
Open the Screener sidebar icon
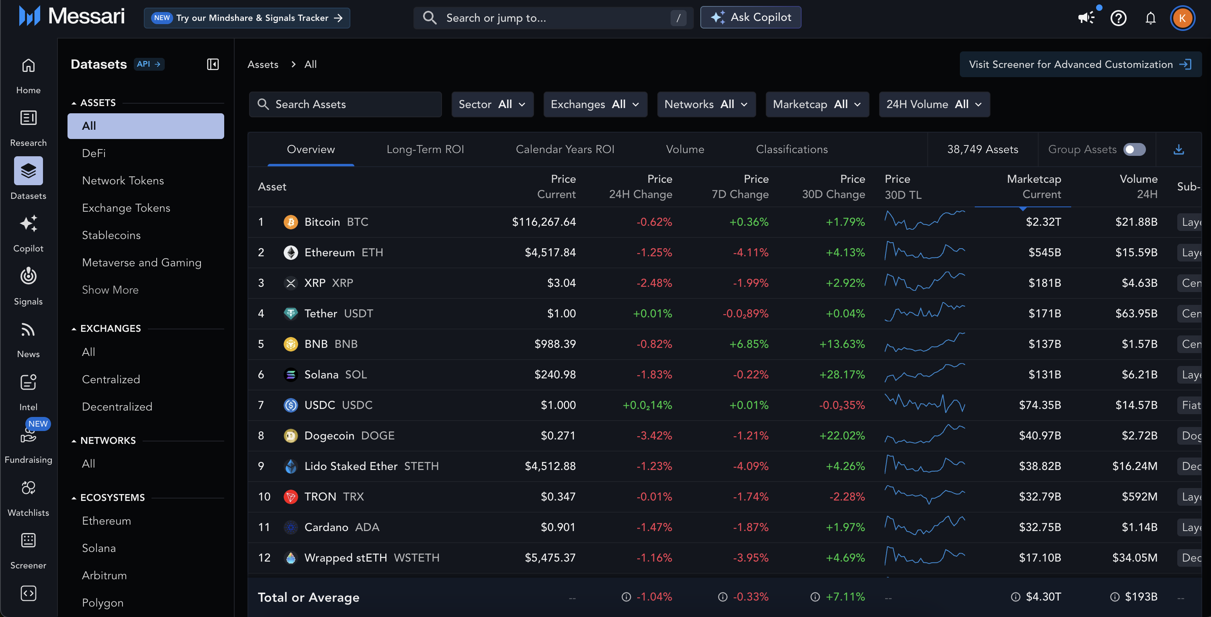coord(28,541)
